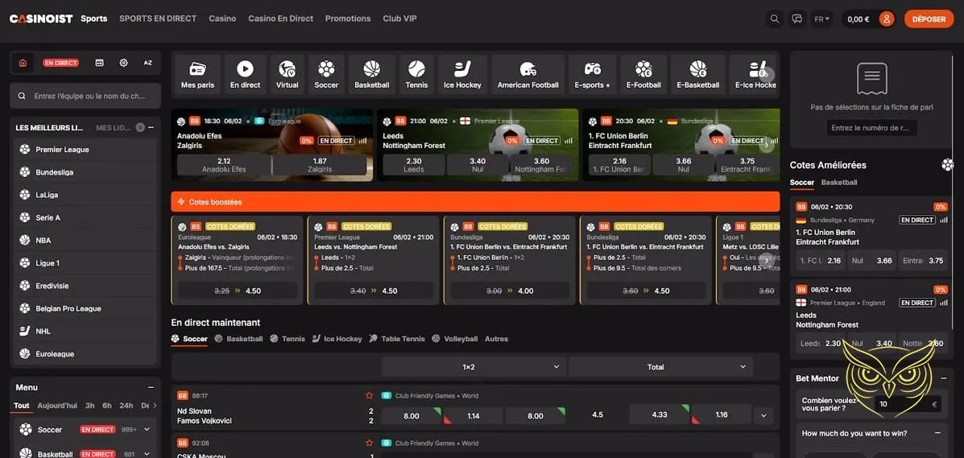Switch to Tennis tab in live section
Screen dimensions: 964x458
288,339
